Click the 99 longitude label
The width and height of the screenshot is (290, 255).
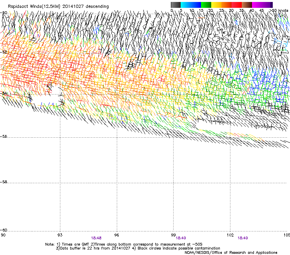coord(173,235)
